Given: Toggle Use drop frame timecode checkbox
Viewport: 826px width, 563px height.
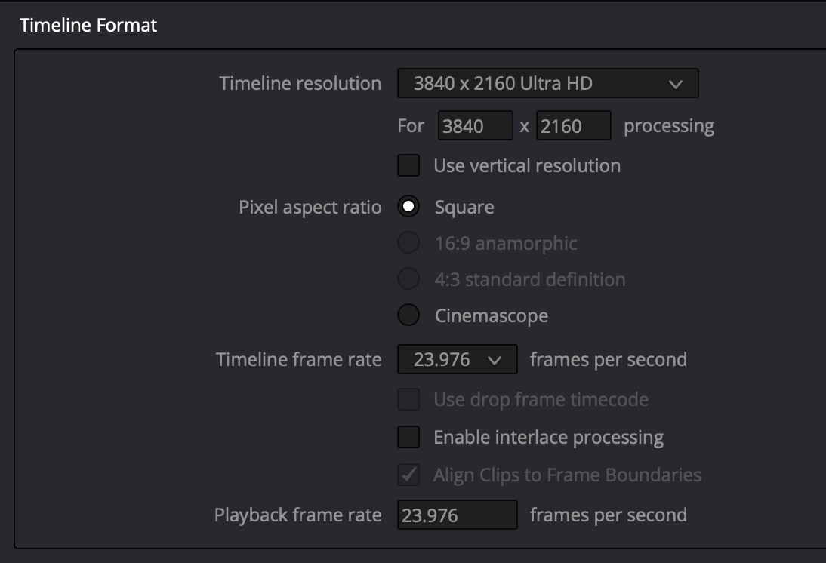Looking at the screenshot, I should coord(408,399).
